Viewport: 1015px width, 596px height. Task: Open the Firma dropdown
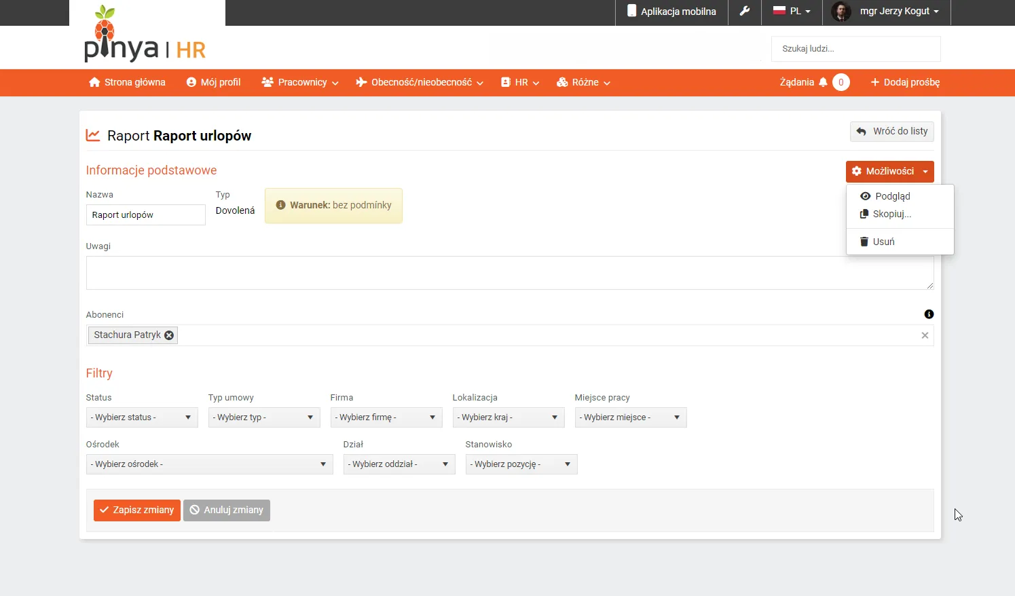pyautogui.click(x=386, y=417)
